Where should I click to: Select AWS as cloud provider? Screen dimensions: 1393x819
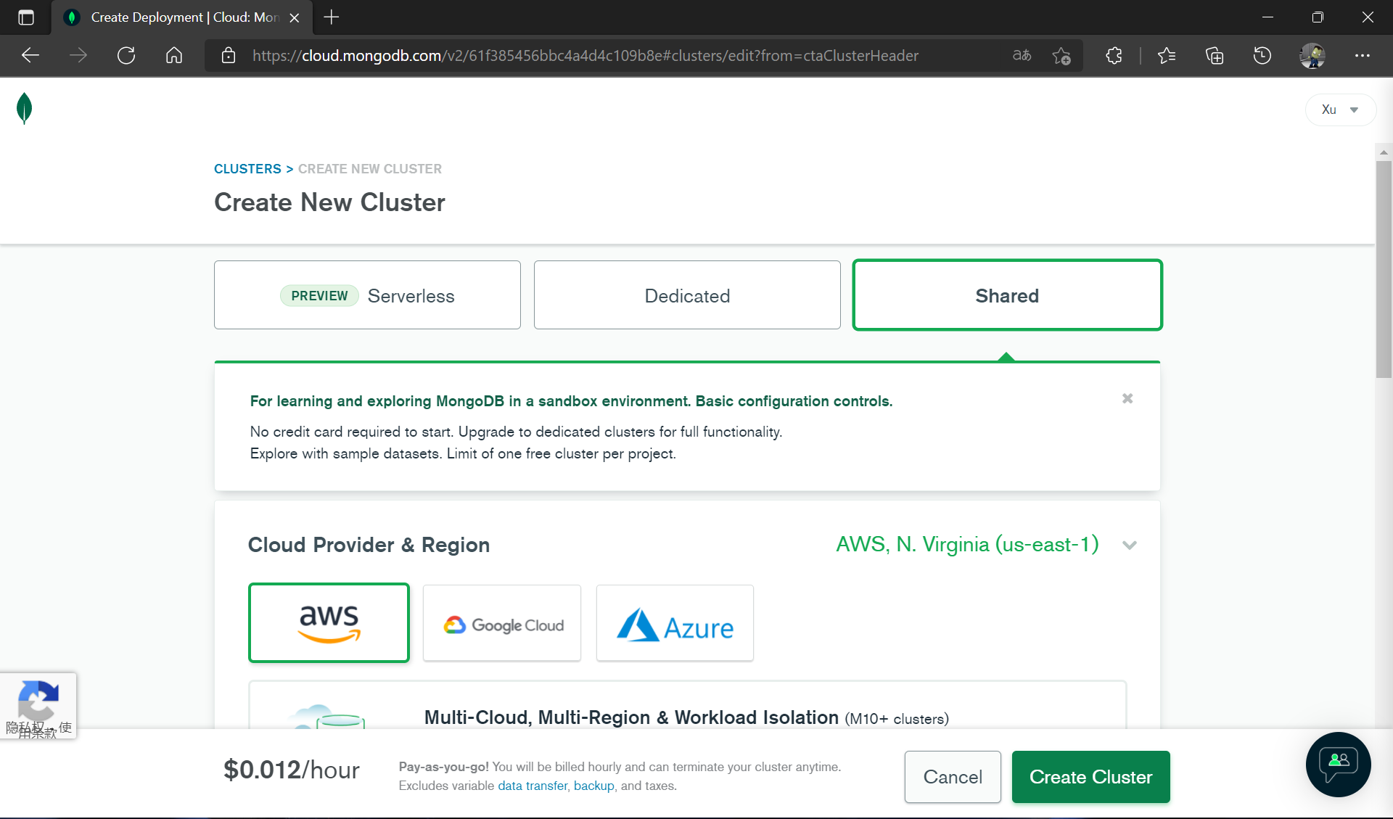click(x=329, y=622)
